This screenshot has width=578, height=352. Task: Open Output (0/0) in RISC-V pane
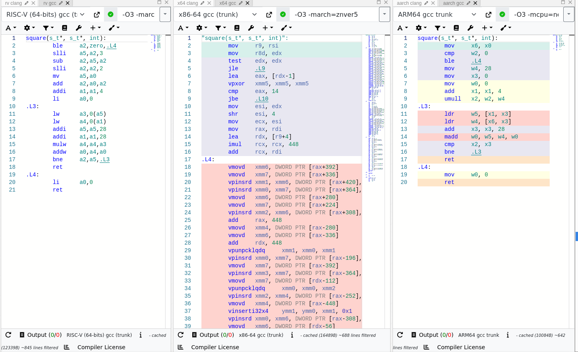pyautogui.click(x=40, y=335)
